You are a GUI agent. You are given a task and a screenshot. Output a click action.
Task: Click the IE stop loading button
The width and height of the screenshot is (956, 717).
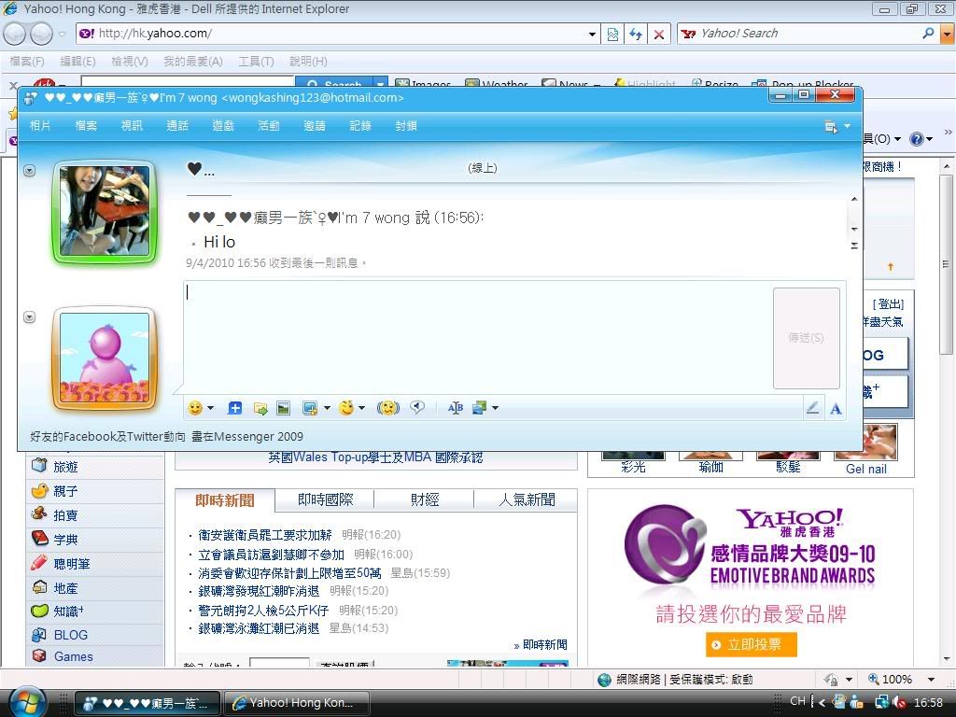[659, 34]
